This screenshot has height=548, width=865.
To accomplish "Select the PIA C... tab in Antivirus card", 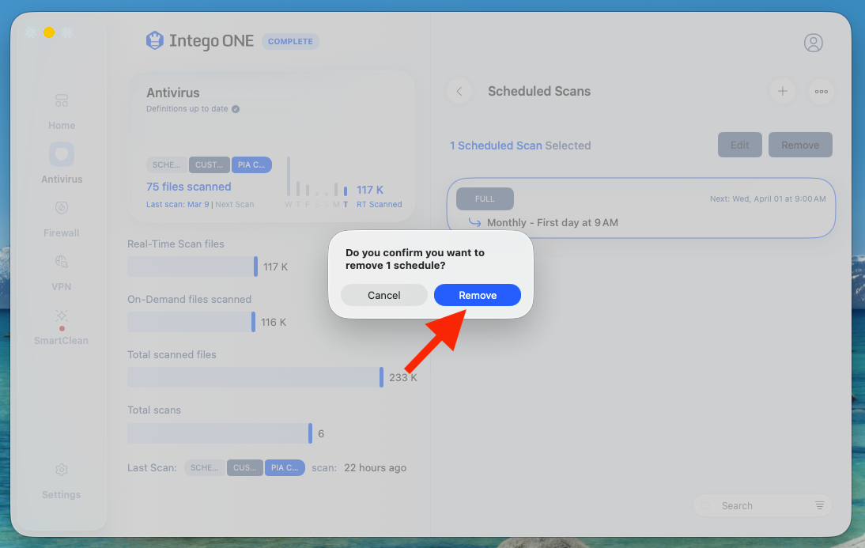I will coord(251,165).
